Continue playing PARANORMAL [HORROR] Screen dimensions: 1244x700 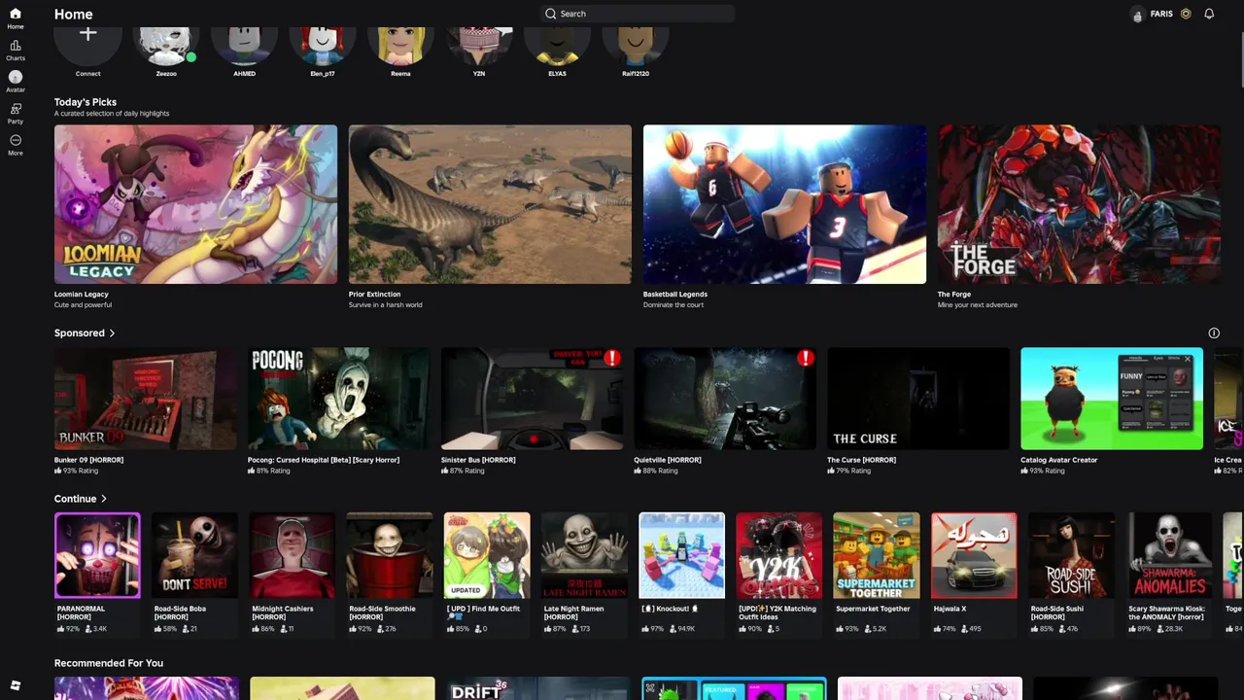(x=97, y=555)
